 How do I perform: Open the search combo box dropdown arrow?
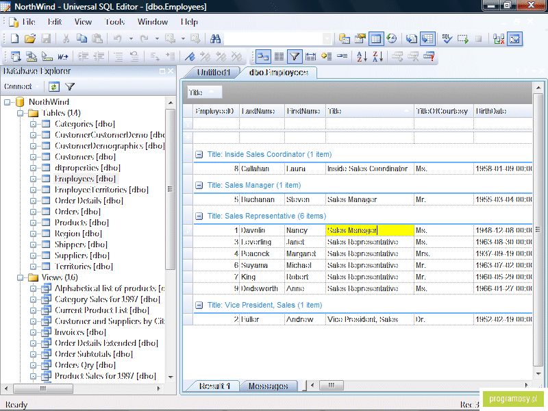327,38
